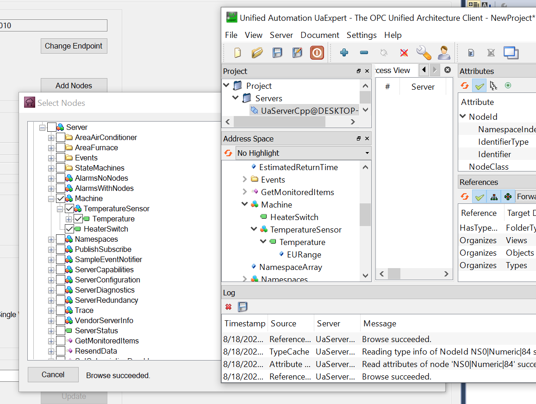This screenshot has width=536, height=404.
Task: Click the refresh icon in References panel
Action: (465, 196)
